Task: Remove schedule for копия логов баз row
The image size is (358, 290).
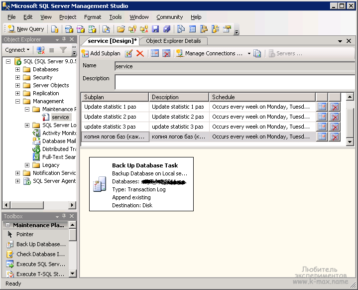Action: pos(335,137)
